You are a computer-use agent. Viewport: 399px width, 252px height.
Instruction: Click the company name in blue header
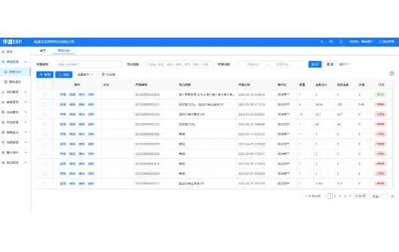pyautogui.click(x=54, y=41)
